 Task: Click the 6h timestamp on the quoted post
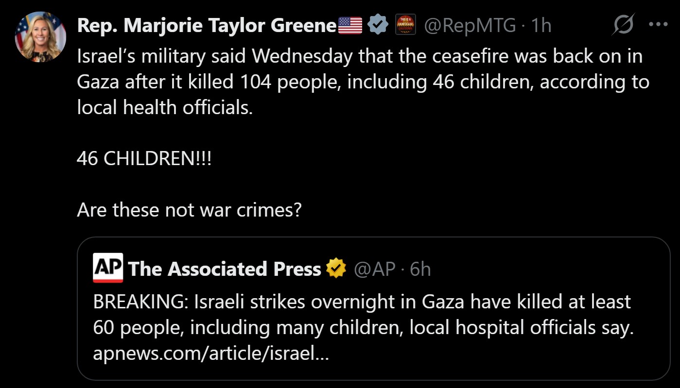(420, 269)
